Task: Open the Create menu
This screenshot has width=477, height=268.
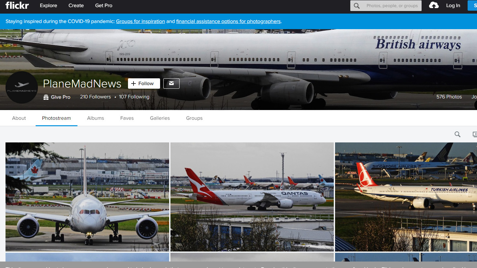Action: tap(76, 6)
